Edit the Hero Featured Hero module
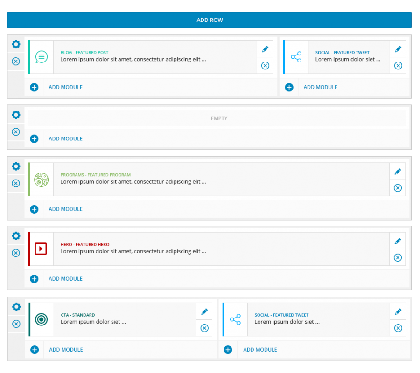Screen dimensions: 420x373 click(398, 241)
